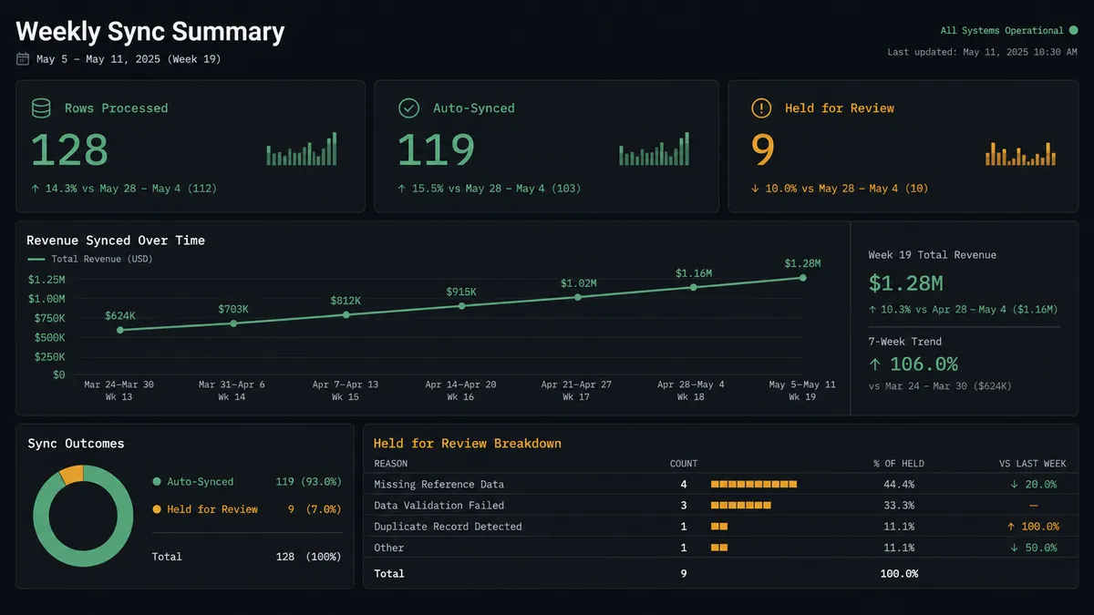Click the $915K data point on revenue chart
1094x615 pixels.
tap(461, 306)
